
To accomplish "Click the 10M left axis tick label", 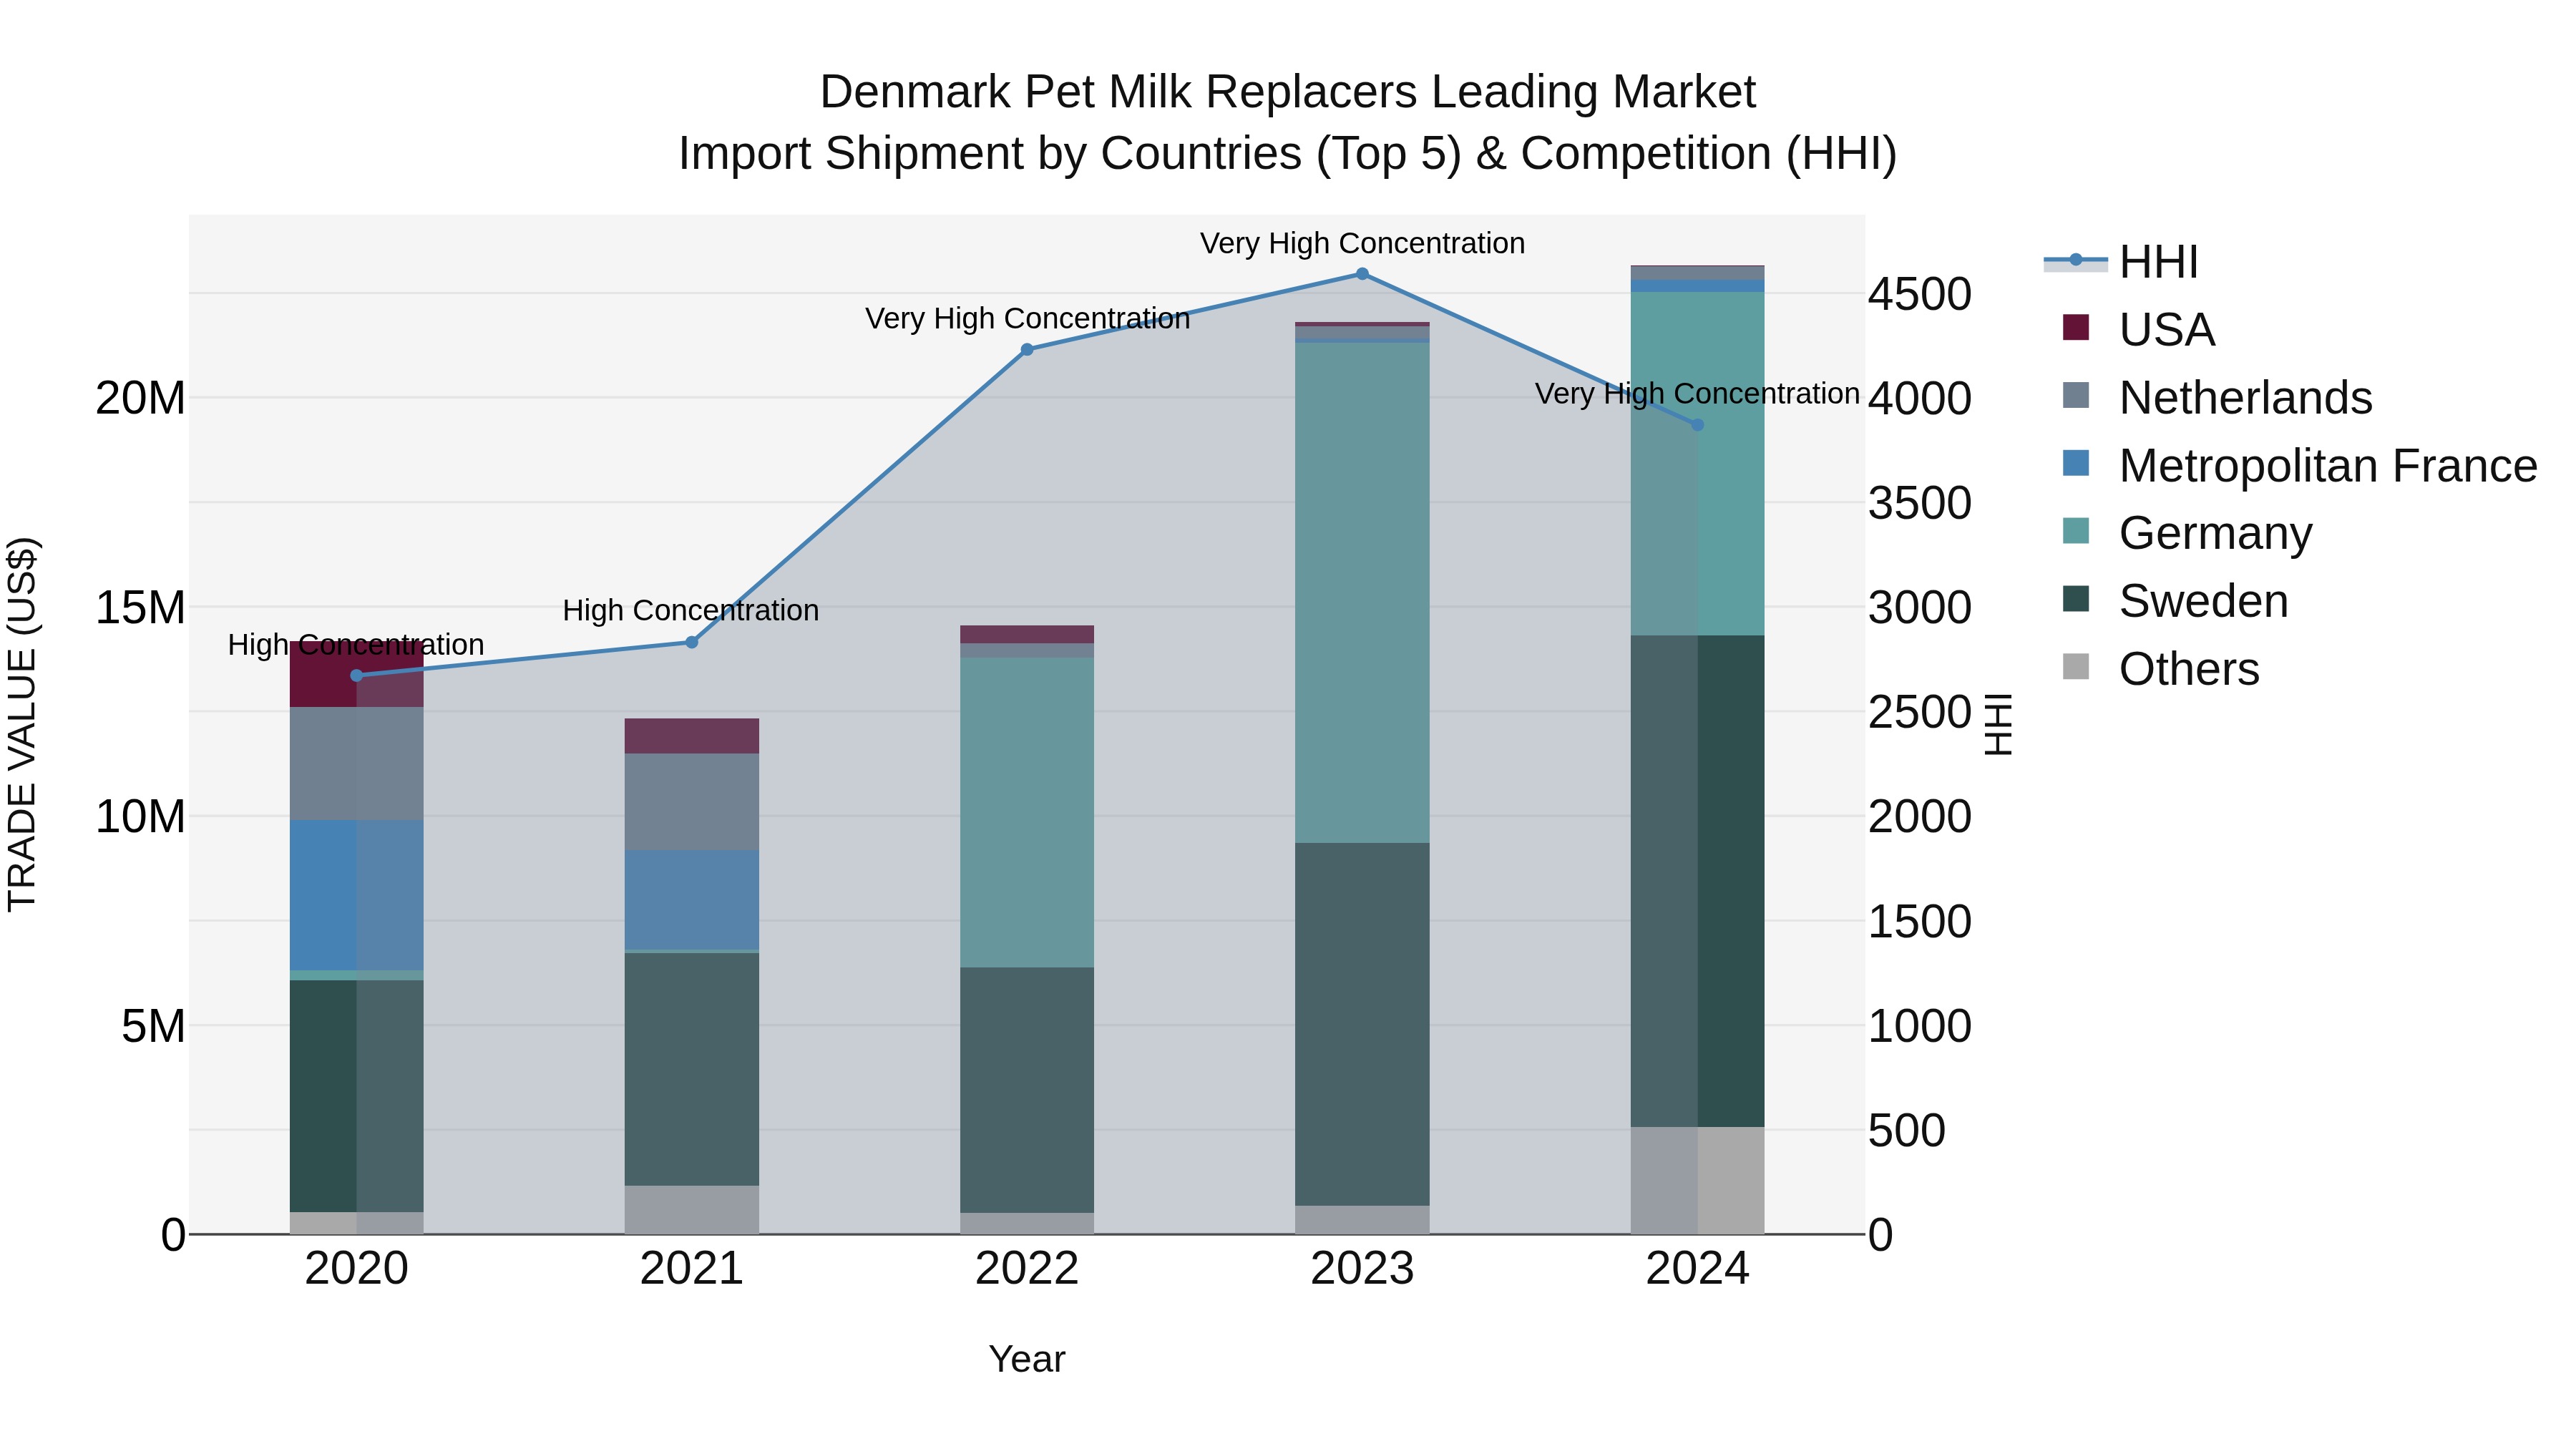I will (141, 817).
